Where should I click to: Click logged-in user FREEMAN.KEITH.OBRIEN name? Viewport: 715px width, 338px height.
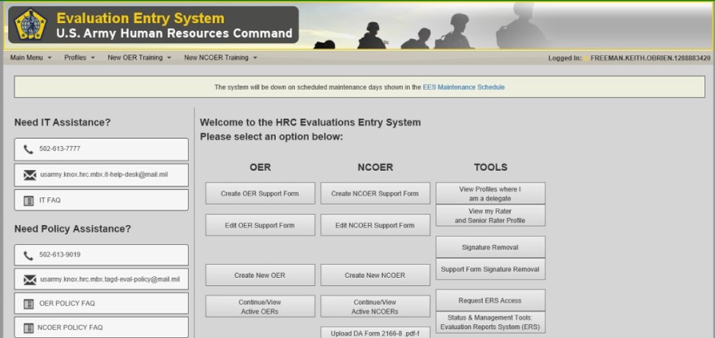(650, 58)
